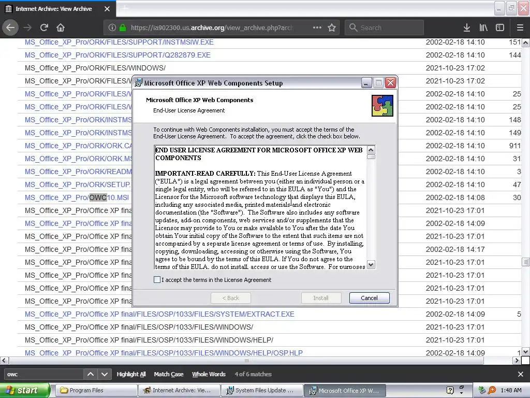530x398 pixels.
Task: Click the date 2002-02-18 14:17 cell
Action: pos(455,249)
